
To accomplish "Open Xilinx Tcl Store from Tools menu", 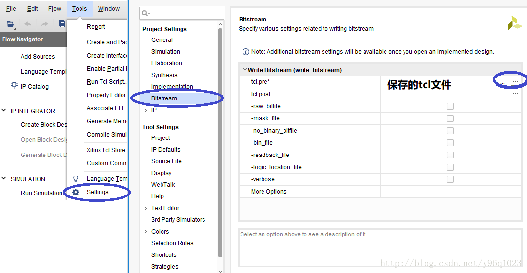I will [106, 150].
